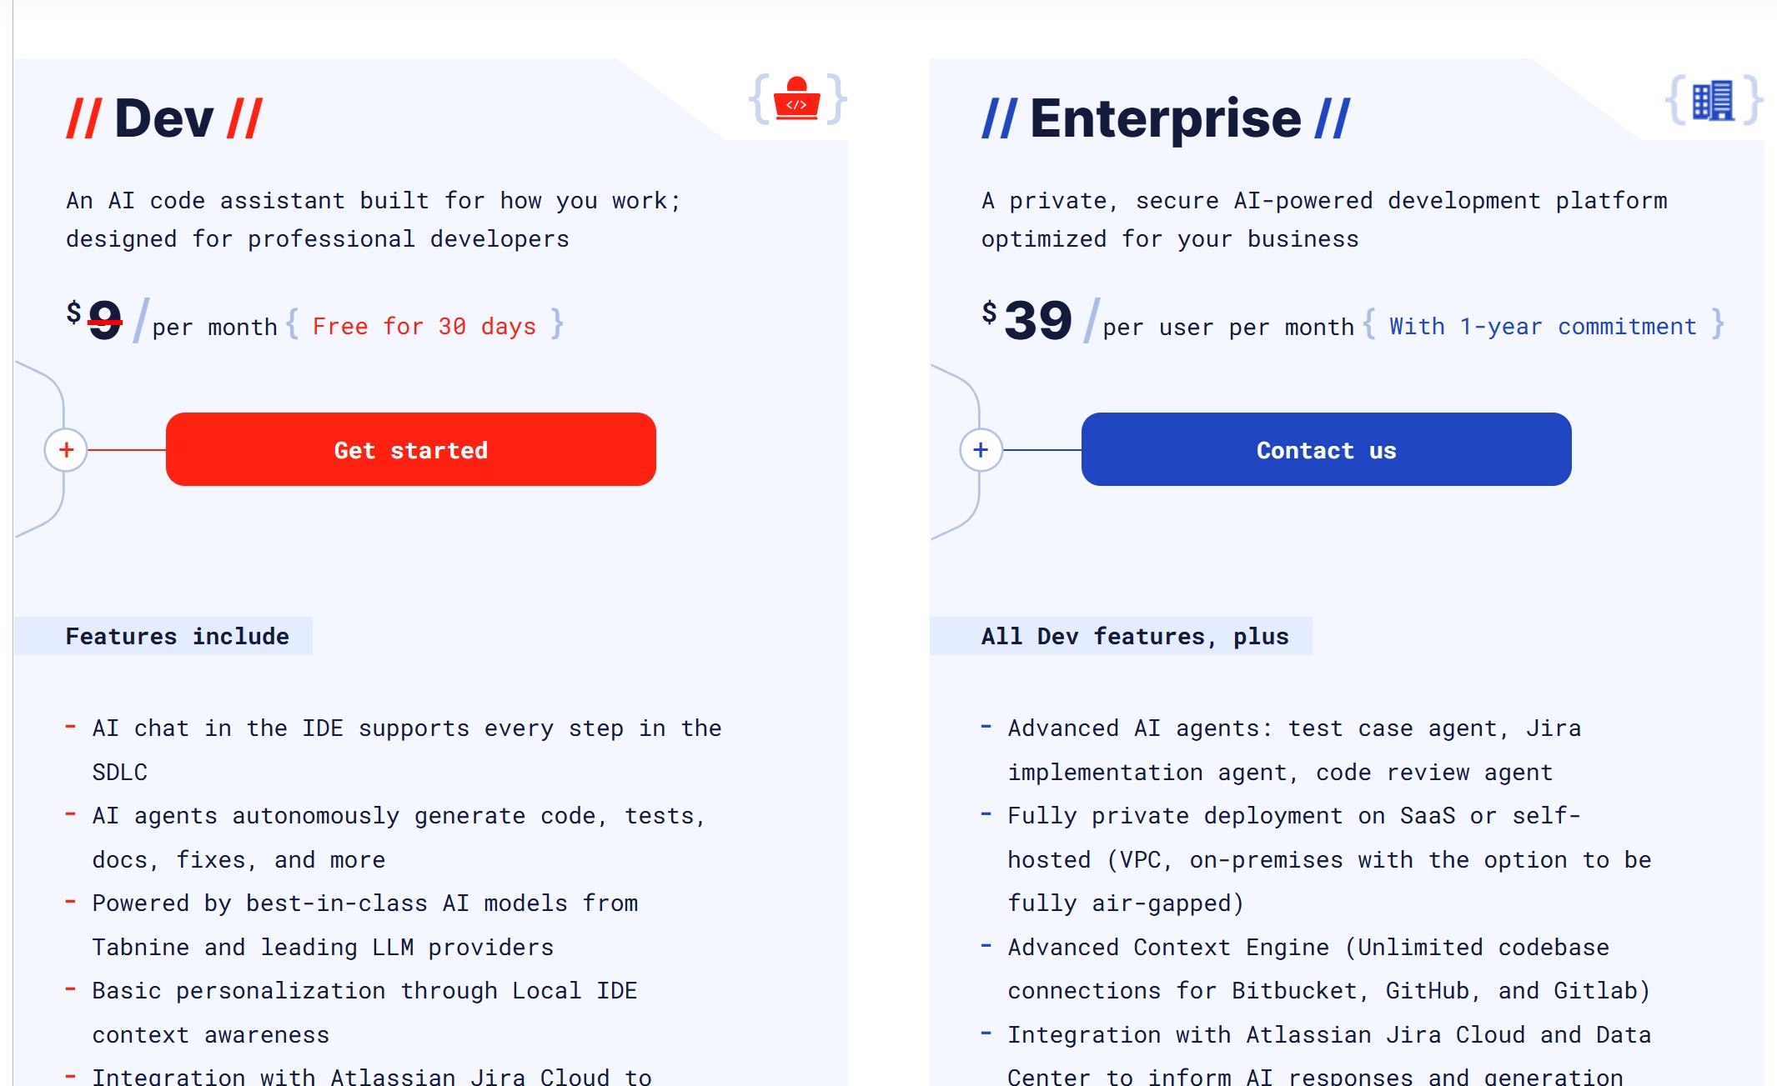The height and width of the screenshot is (1086, 1777).
Task: Expand the blue plus circle beside Contact us
Action: [981, 450]
